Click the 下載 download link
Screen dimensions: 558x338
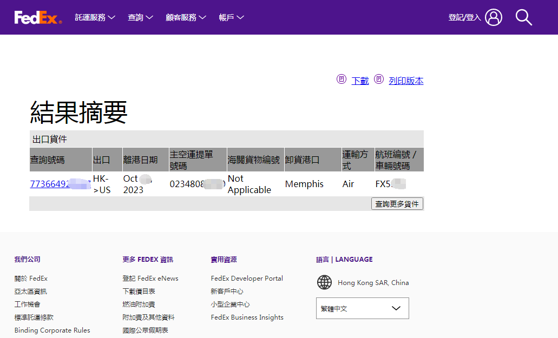(360, 81)
